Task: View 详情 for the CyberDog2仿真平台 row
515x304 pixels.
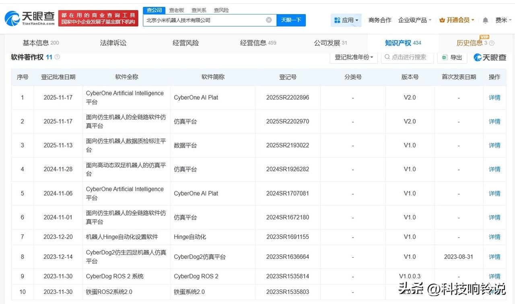Action: point(494,257)
